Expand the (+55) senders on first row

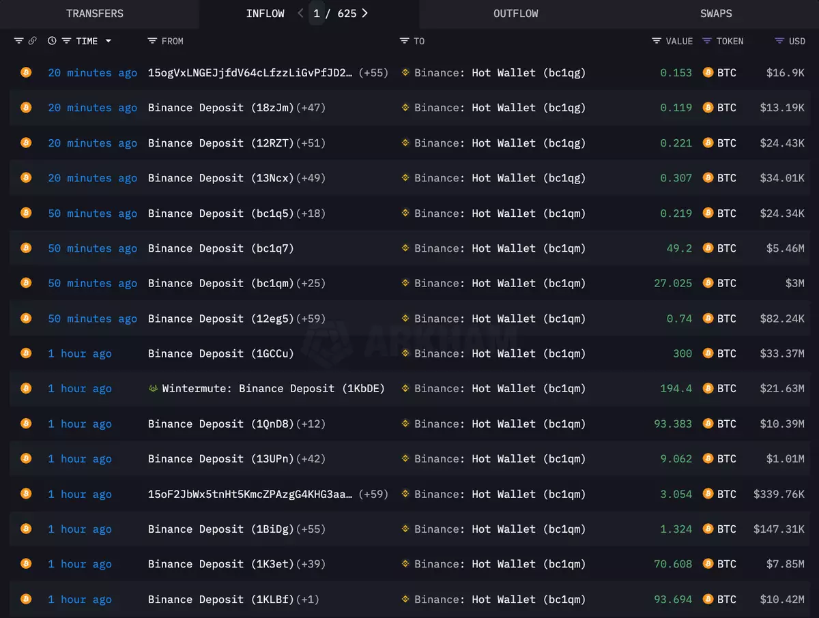(x=373, y=73)
